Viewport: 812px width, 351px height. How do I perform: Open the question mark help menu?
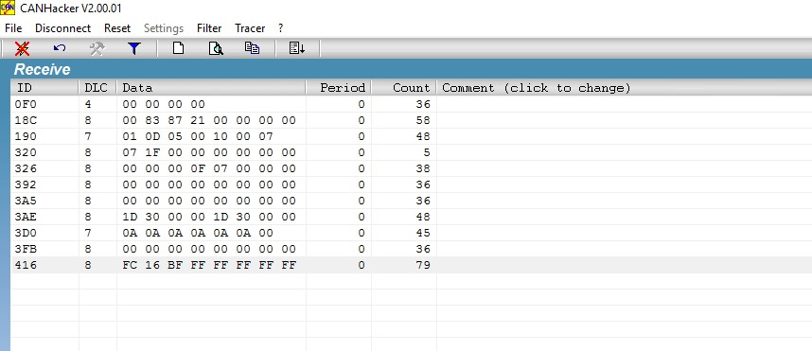[281, 28]
